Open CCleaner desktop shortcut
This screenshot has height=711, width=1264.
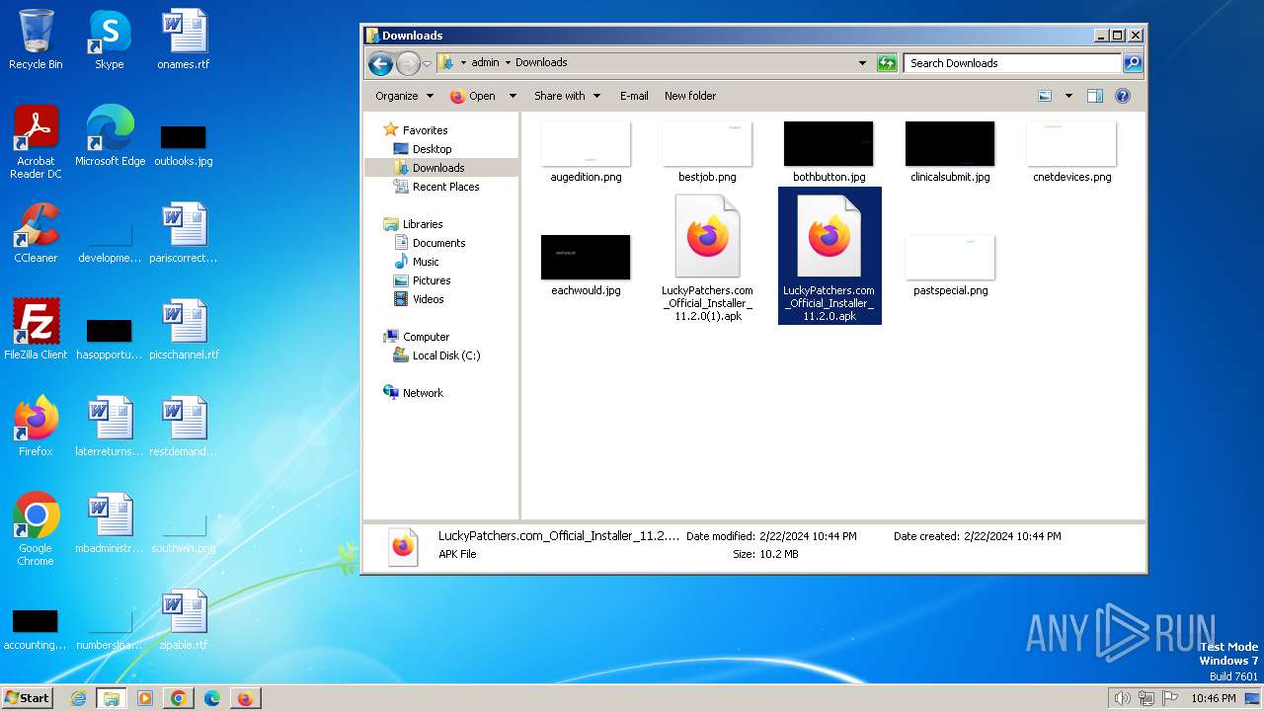tap(36, 233)
